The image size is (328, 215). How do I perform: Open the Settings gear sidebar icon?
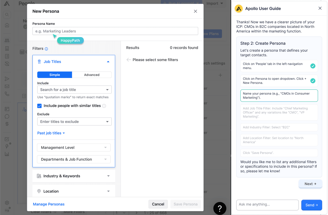pyautogui.click(x=7, y=203)
